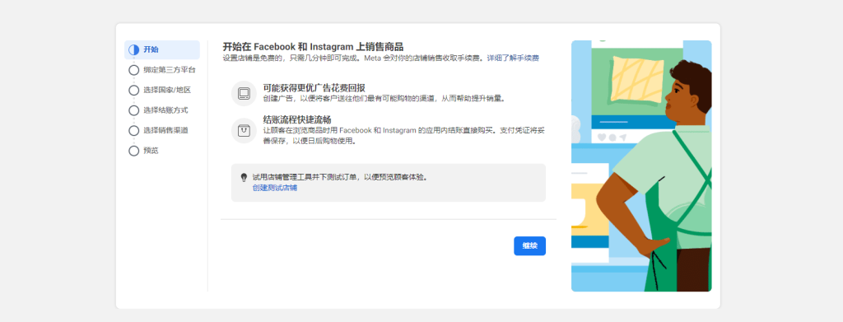
Task: Click the ad return screen icon
Action: click(x=244, y=94)
